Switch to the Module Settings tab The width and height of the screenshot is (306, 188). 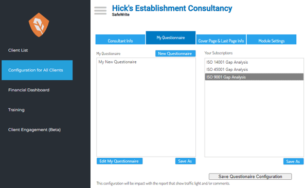point(272,40)
